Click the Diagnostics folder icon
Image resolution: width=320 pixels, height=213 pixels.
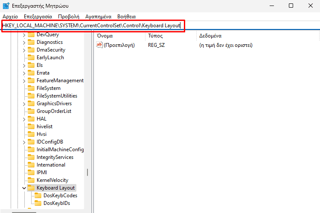click(x=31, y=42)
